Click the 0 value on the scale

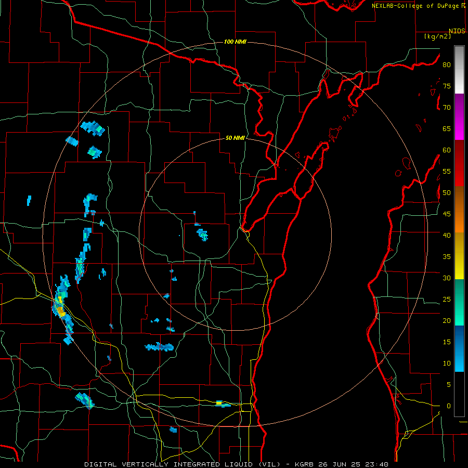pos(449,406)
